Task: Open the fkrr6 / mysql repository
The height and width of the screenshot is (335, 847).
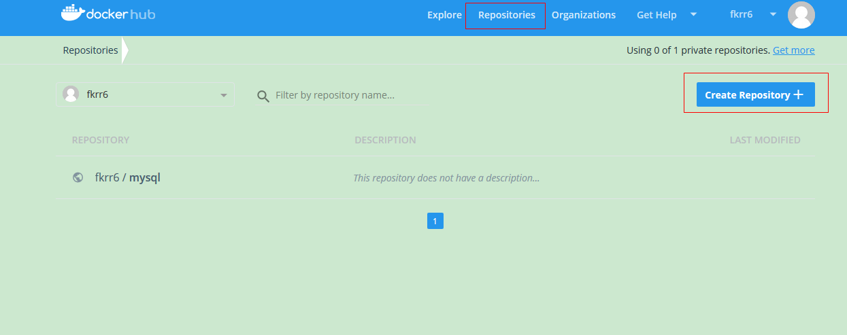Action: click(x=128, y=178)
